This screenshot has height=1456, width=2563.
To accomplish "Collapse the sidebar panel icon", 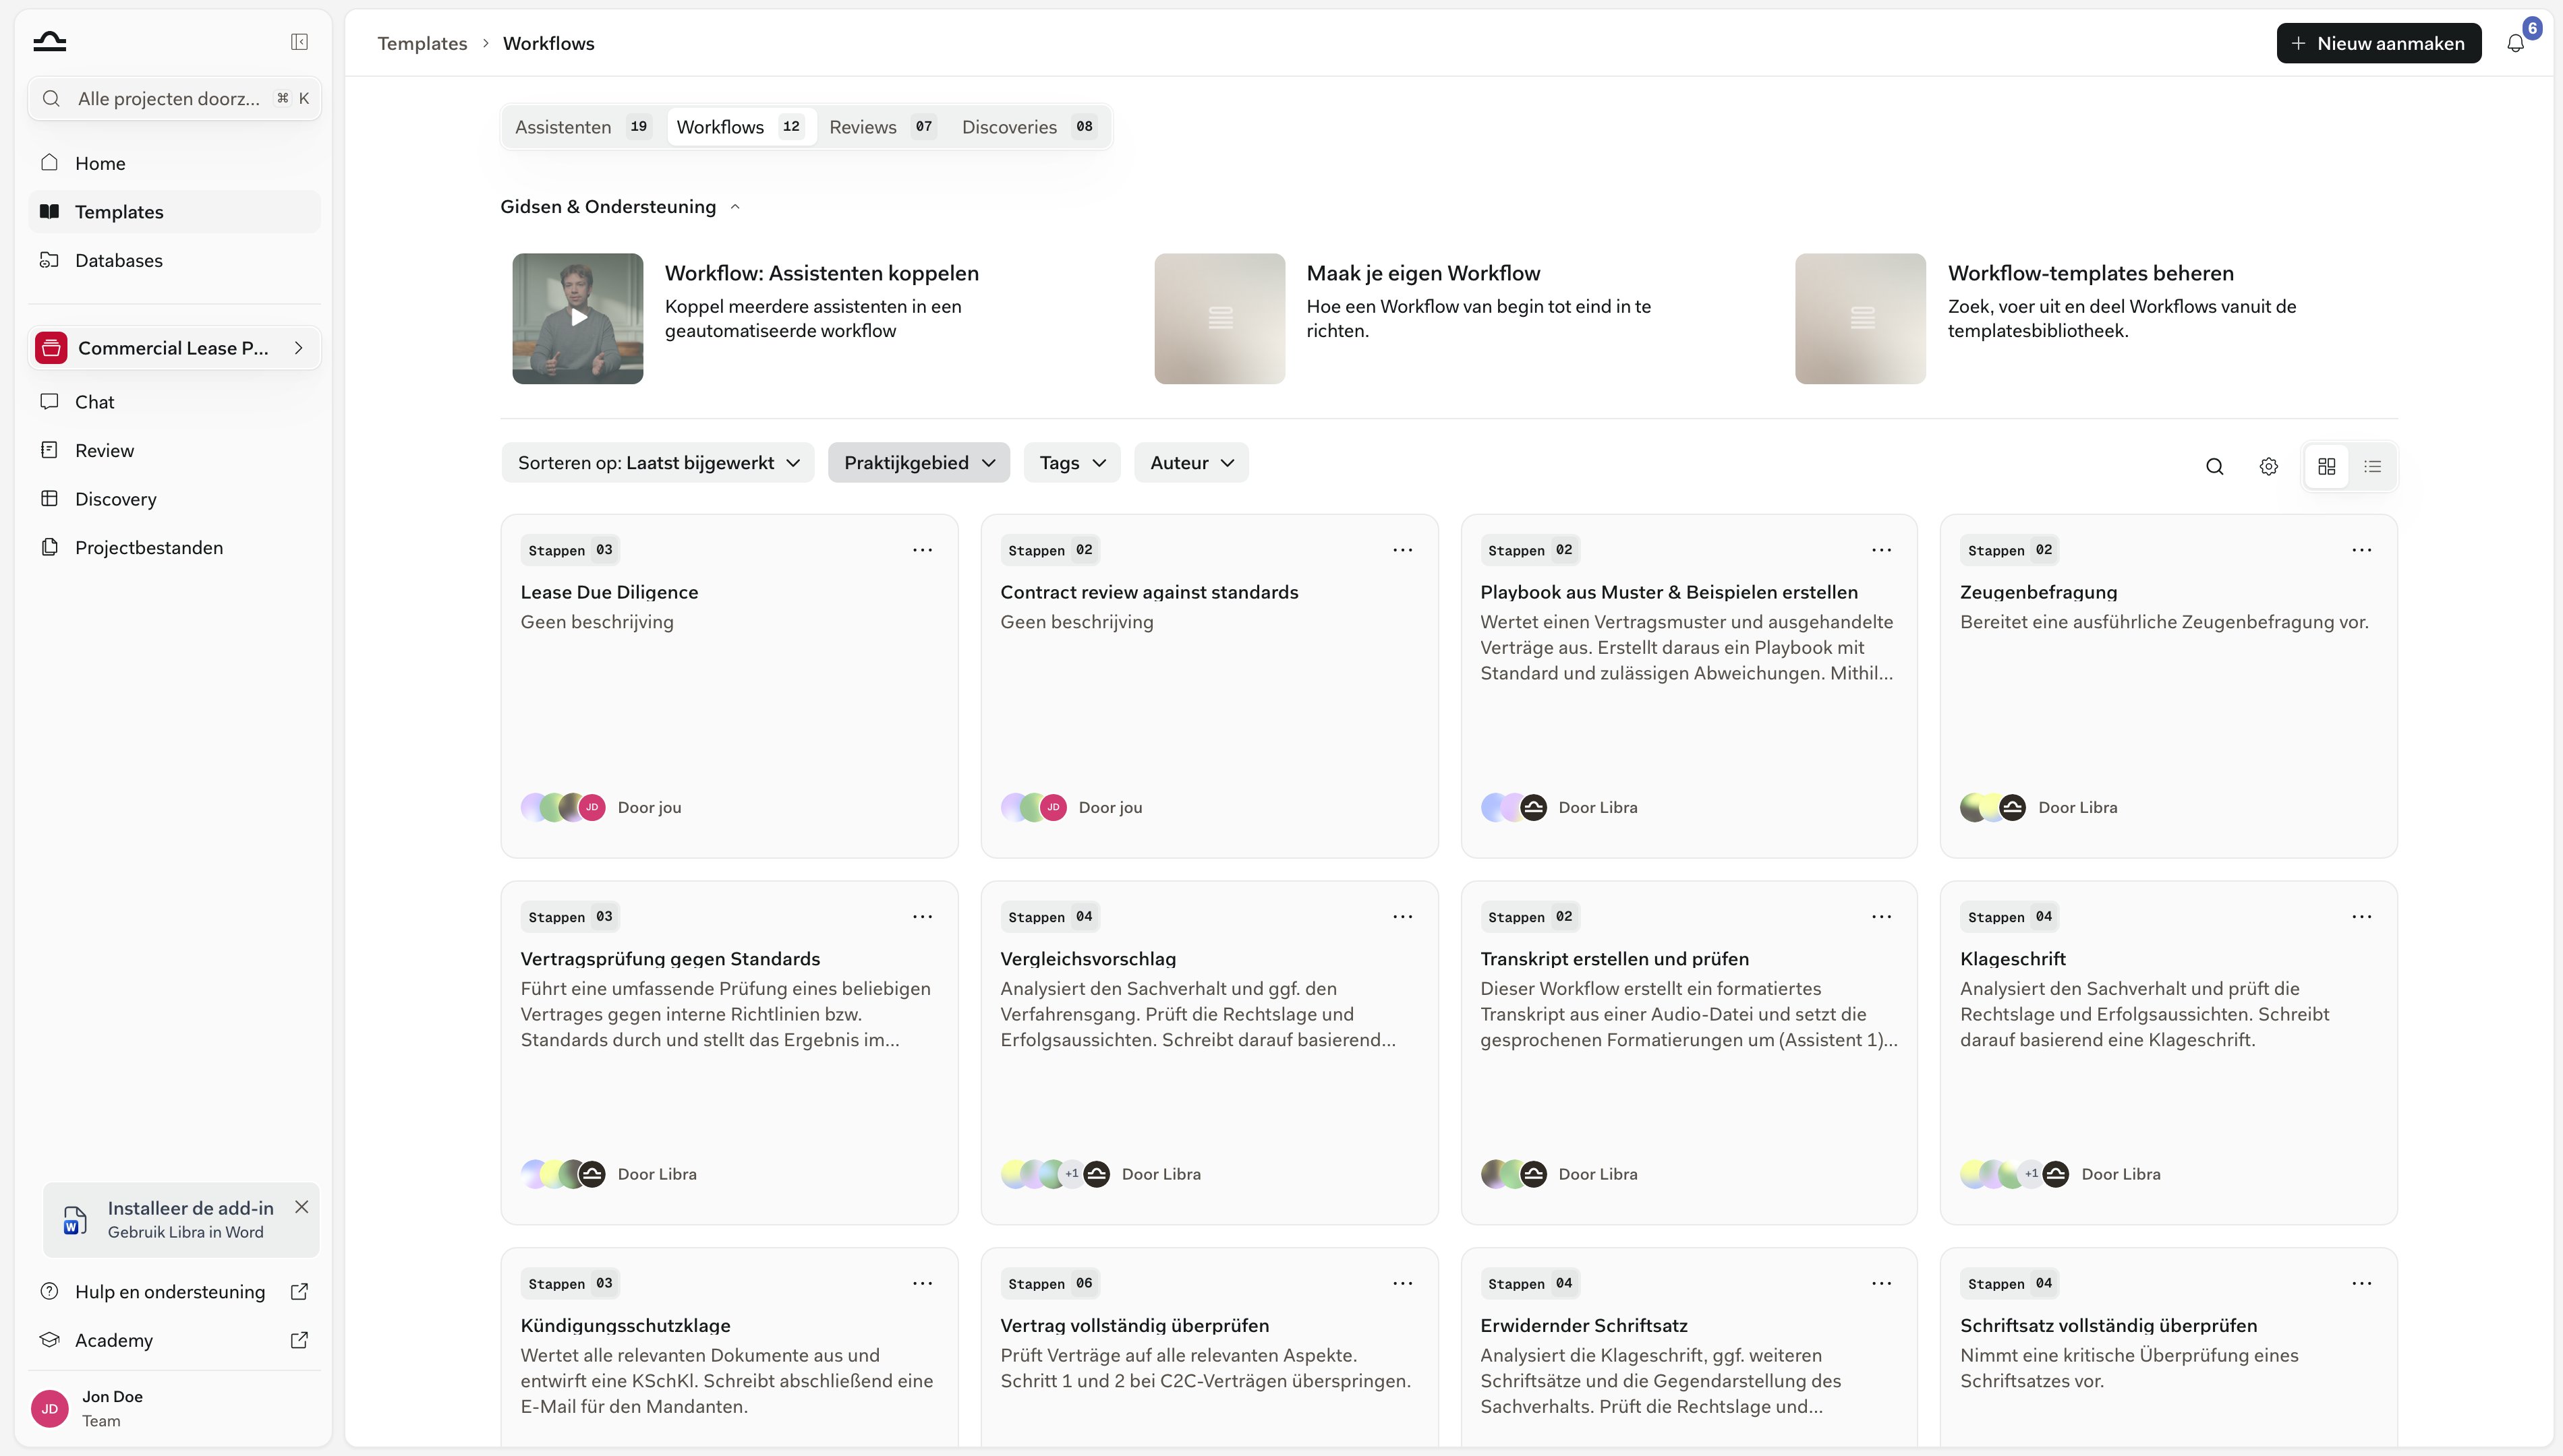I will pos(299,42).
